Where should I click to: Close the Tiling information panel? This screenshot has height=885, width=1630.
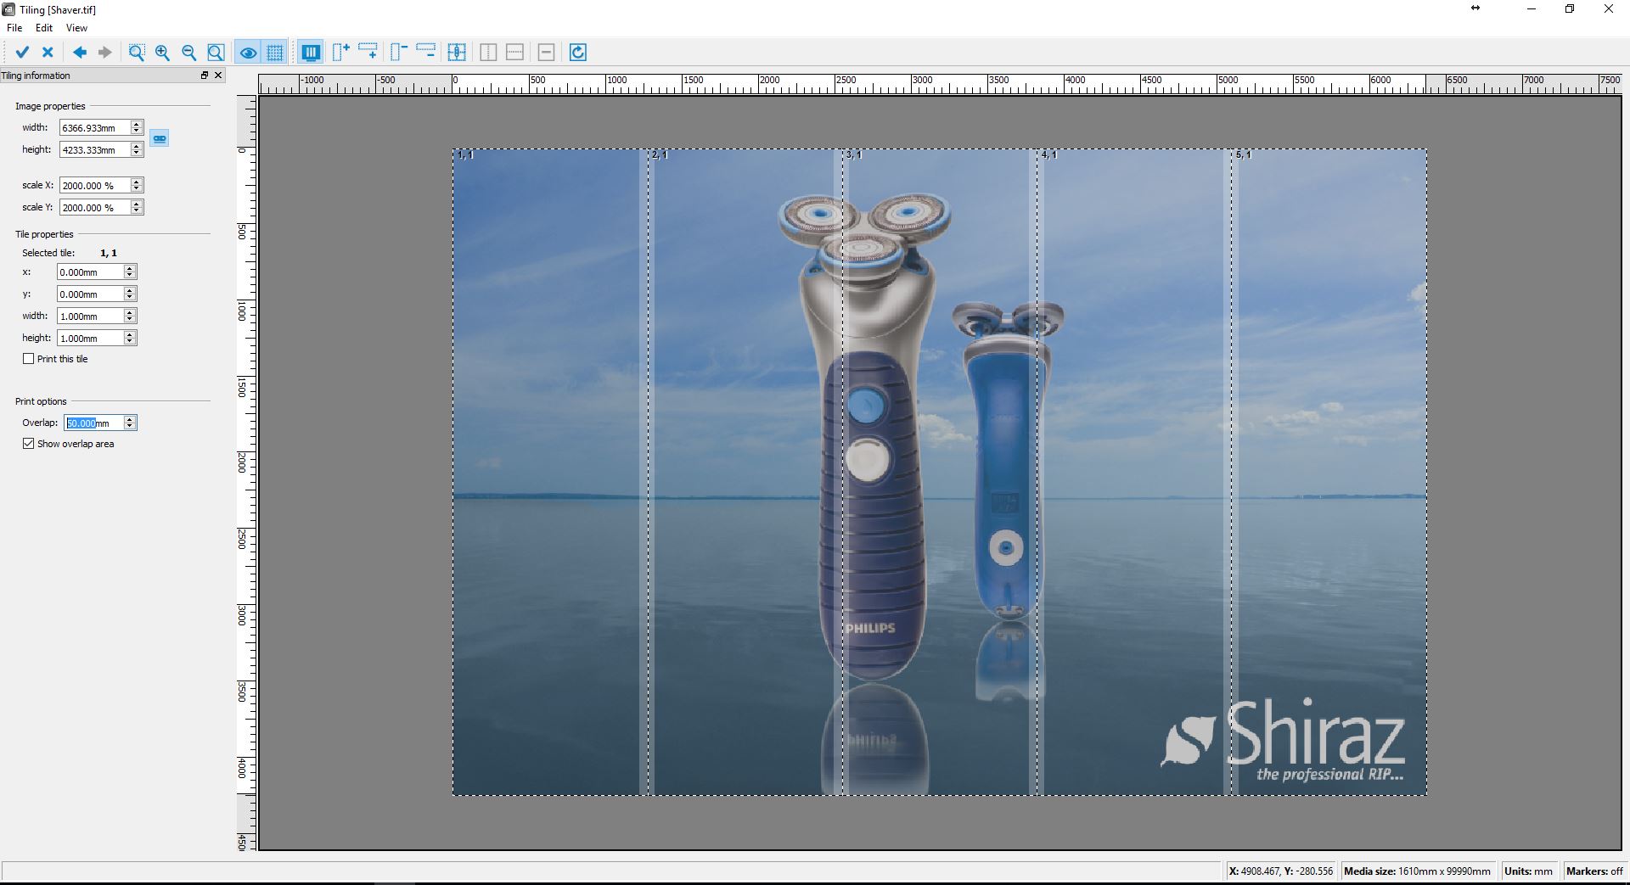(x=218, y=76)
